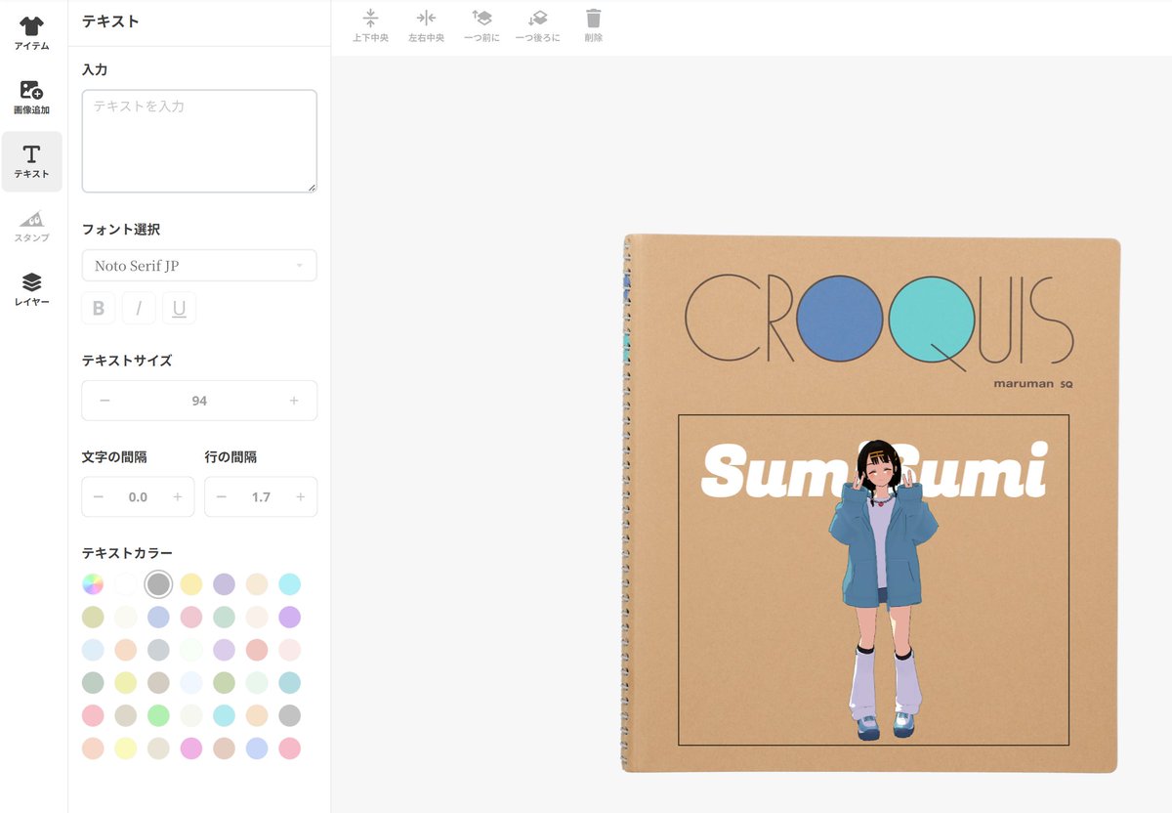Pick the bright green color swatch

coord(158,715)
